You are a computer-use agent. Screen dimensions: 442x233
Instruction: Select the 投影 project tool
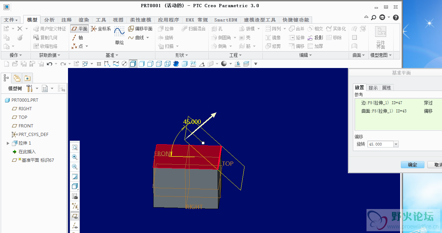point(315,38)
